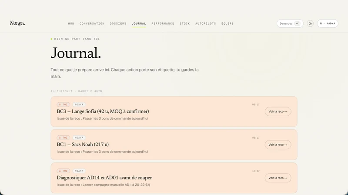
Task: Open the Dossiers tab
Action: point(118,23)
